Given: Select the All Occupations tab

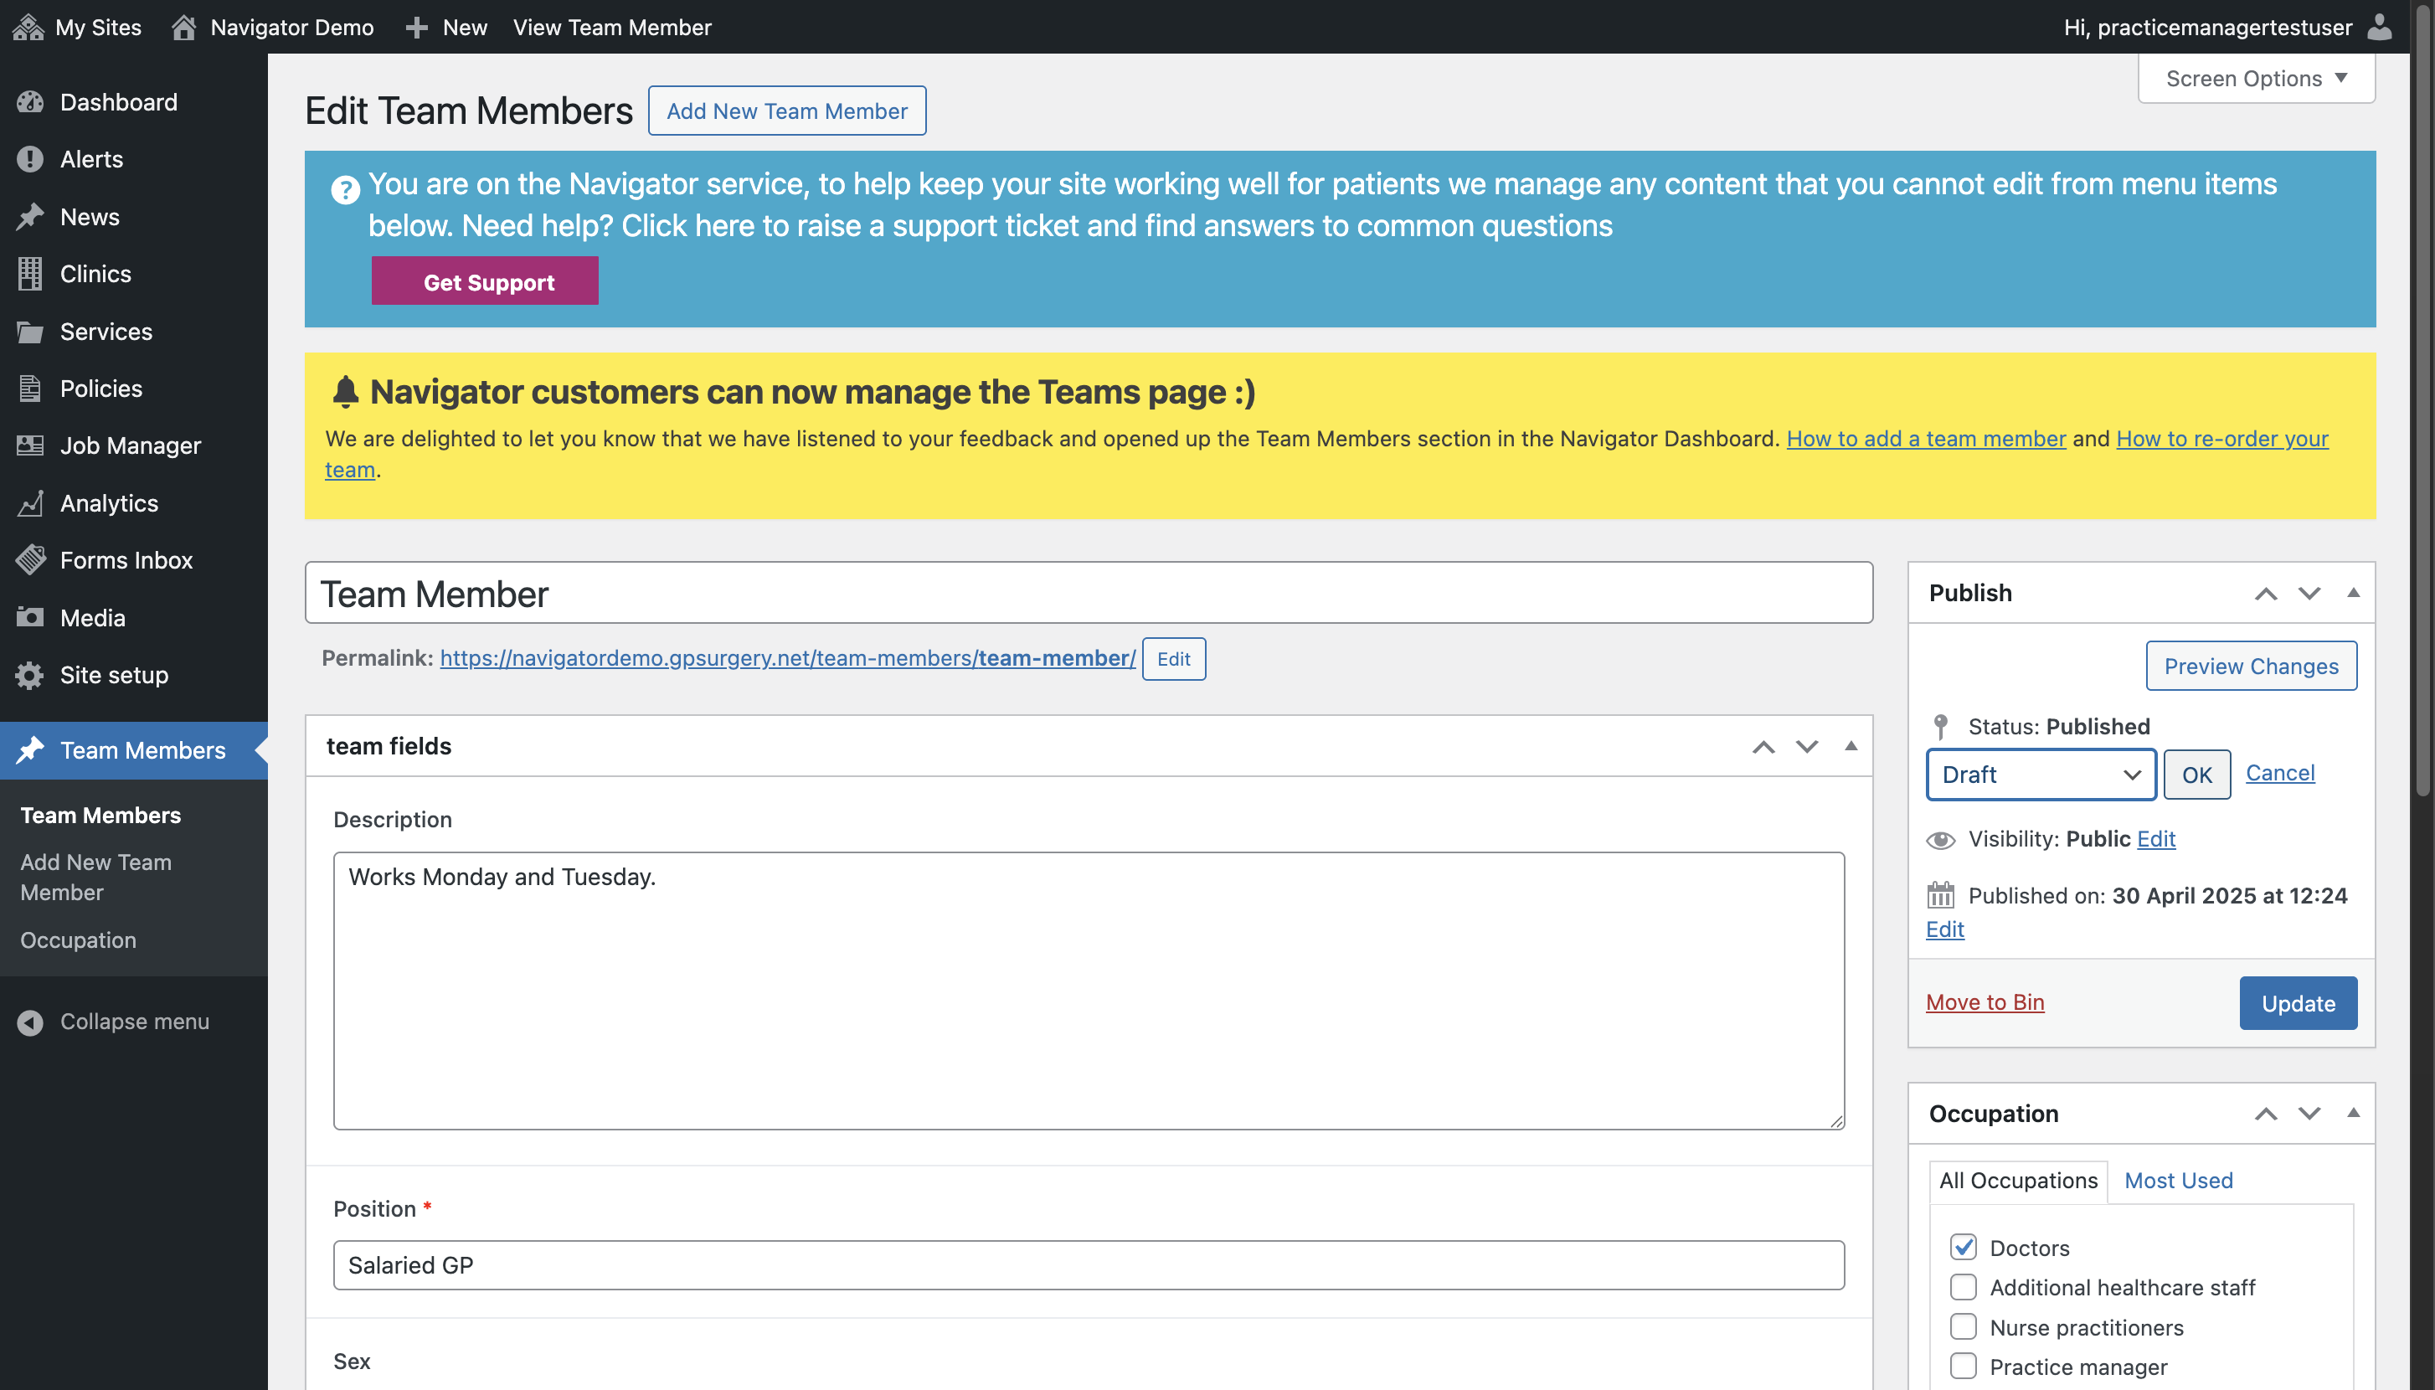Looking at the screenshot, I should (x=2018, y=1180).
